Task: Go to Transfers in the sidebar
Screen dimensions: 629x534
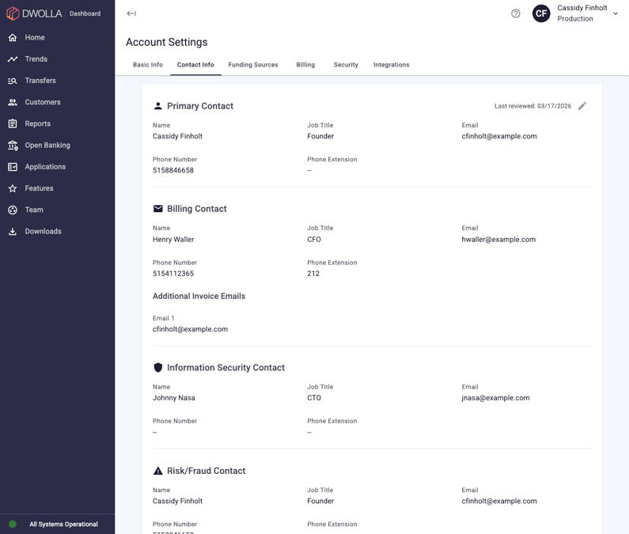Action: click(40, 81)
